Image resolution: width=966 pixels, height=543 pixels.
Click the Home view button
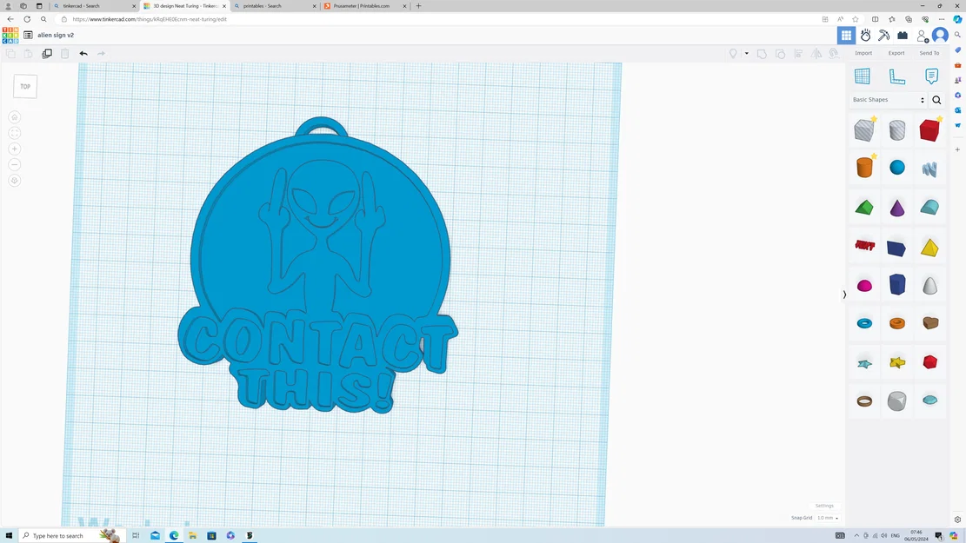pyautogui.click(x=15, y=117)
